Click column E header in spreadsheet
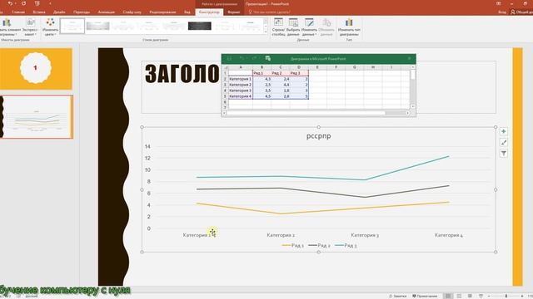The height and width of the screenshot is (299, 533). tap(317, 67)
